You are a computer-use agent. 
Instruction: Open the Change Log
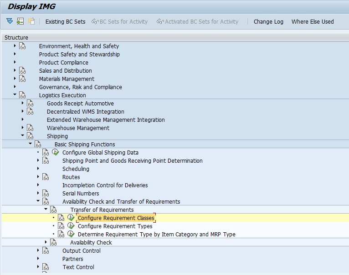click(x=268, y=21)
